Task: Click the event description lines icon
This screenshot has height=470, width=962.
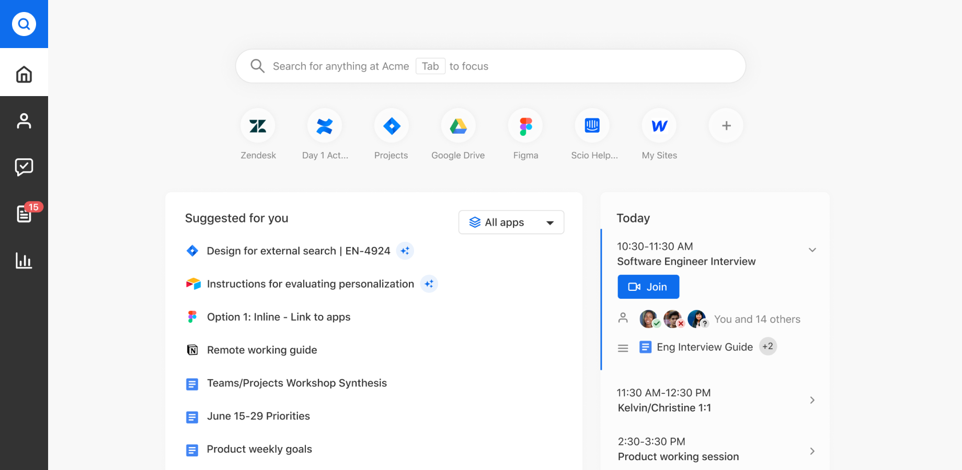Action: [623, 348]
